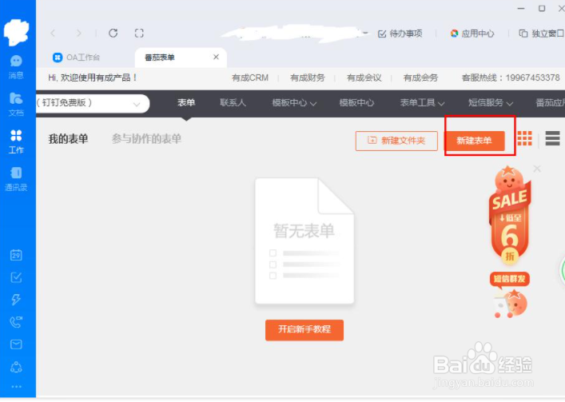
Task: Click the 客服热线 phone number text
Action: click(x=511, y=78)
